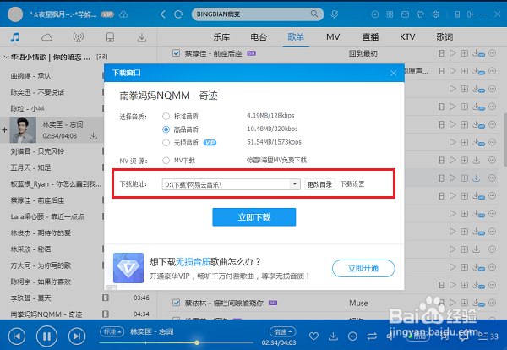Viewport: 507px width, 350px height.
Task: Select 标准音质 radio option
Action: coord(166,116)
